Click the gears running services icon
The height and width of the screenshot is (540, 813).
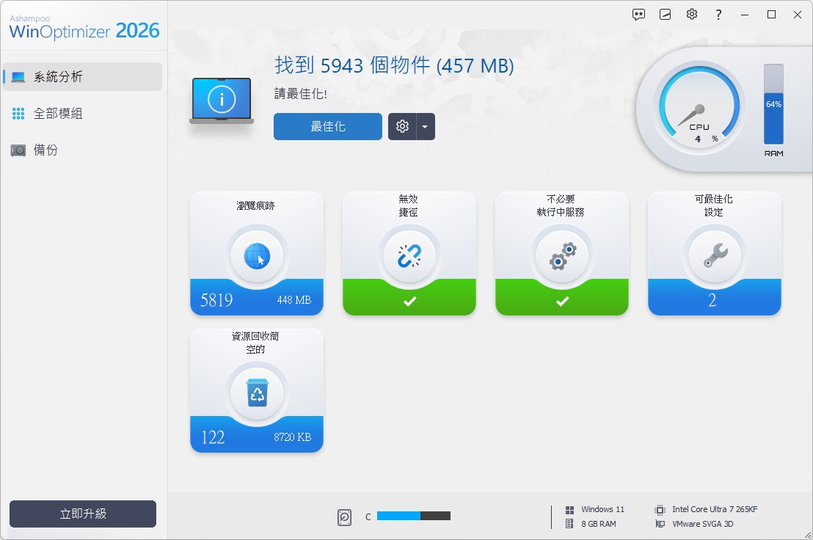[x=563, y=256]
